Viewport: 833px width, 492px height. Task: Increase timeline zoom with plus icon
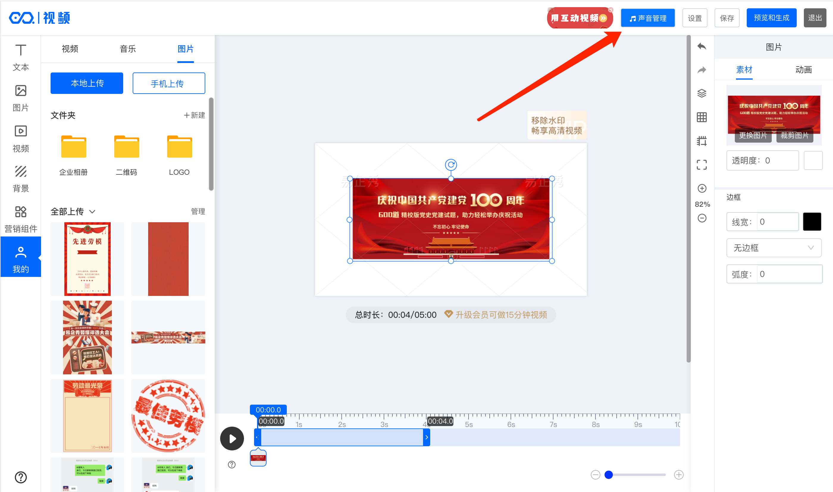[678, 474]
